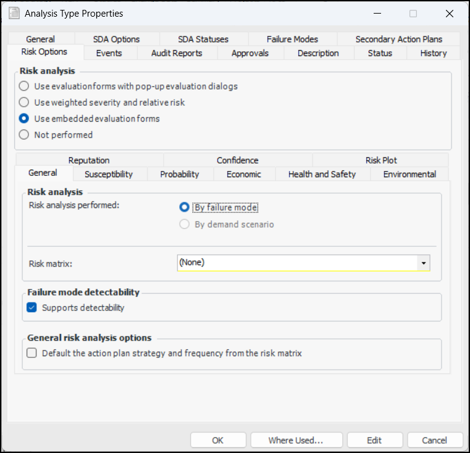Enable Default the action plan strategy checkbox

point(31,354)
